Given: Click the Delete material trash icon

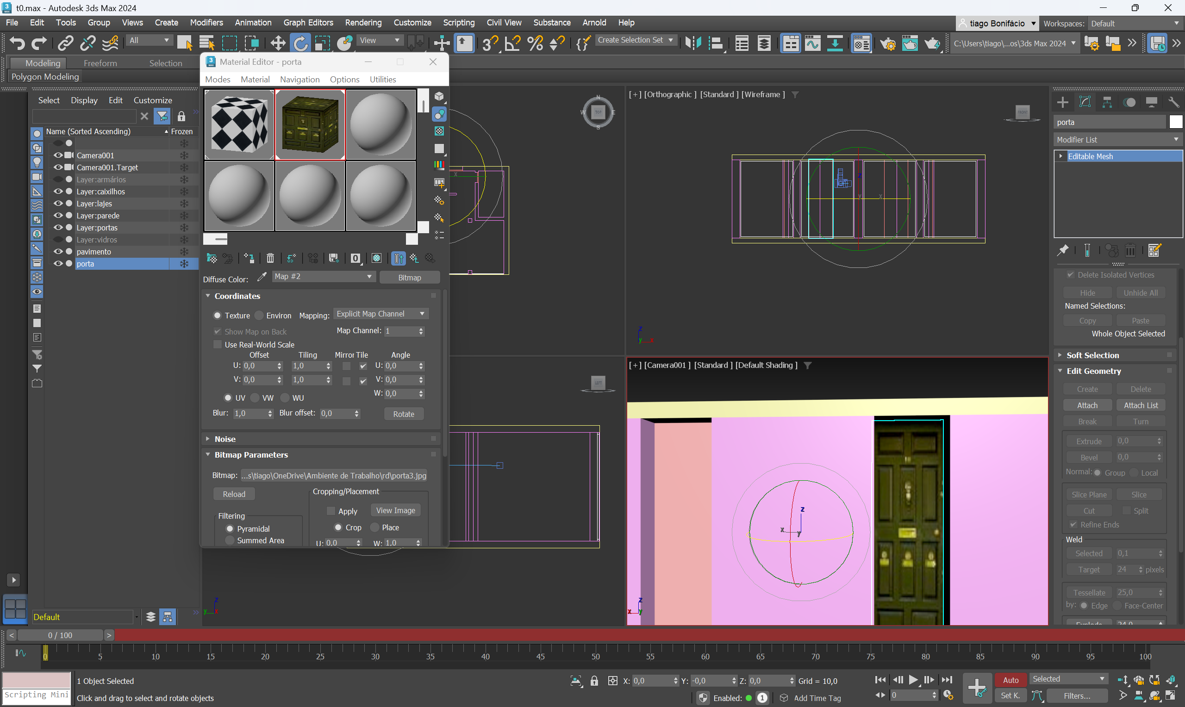Looking at the screenshot, I should point(270,258).
